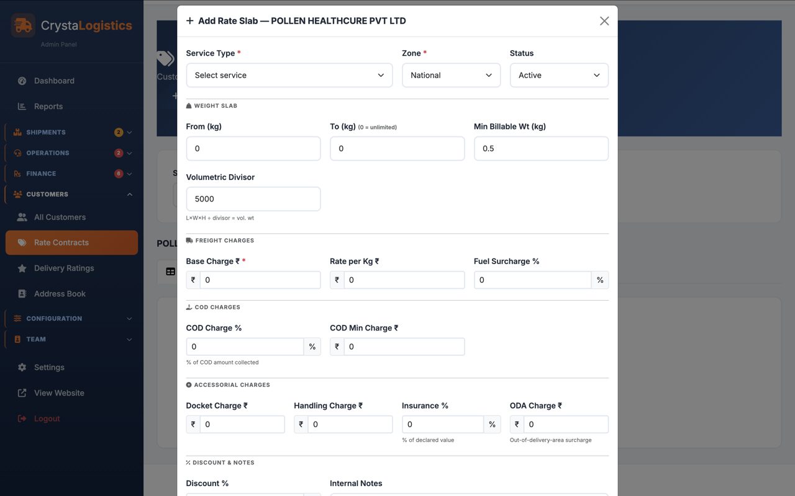Open the Service Type dropdown
The image size is (795, 496).
click(x=289, y=75)
